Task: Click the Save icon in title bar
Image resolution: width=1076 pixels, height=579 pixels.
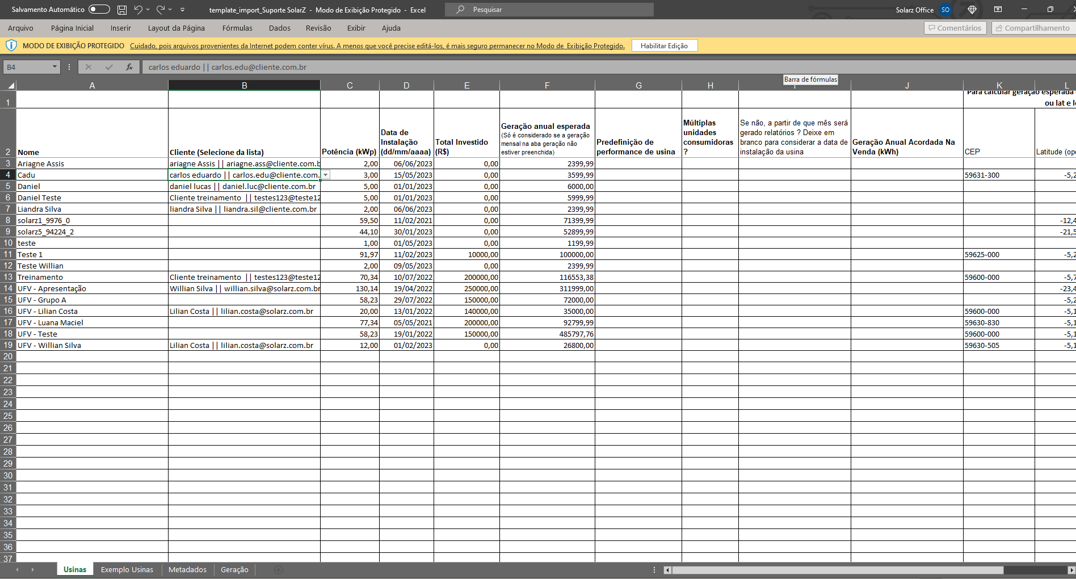Action: (122, 10)
